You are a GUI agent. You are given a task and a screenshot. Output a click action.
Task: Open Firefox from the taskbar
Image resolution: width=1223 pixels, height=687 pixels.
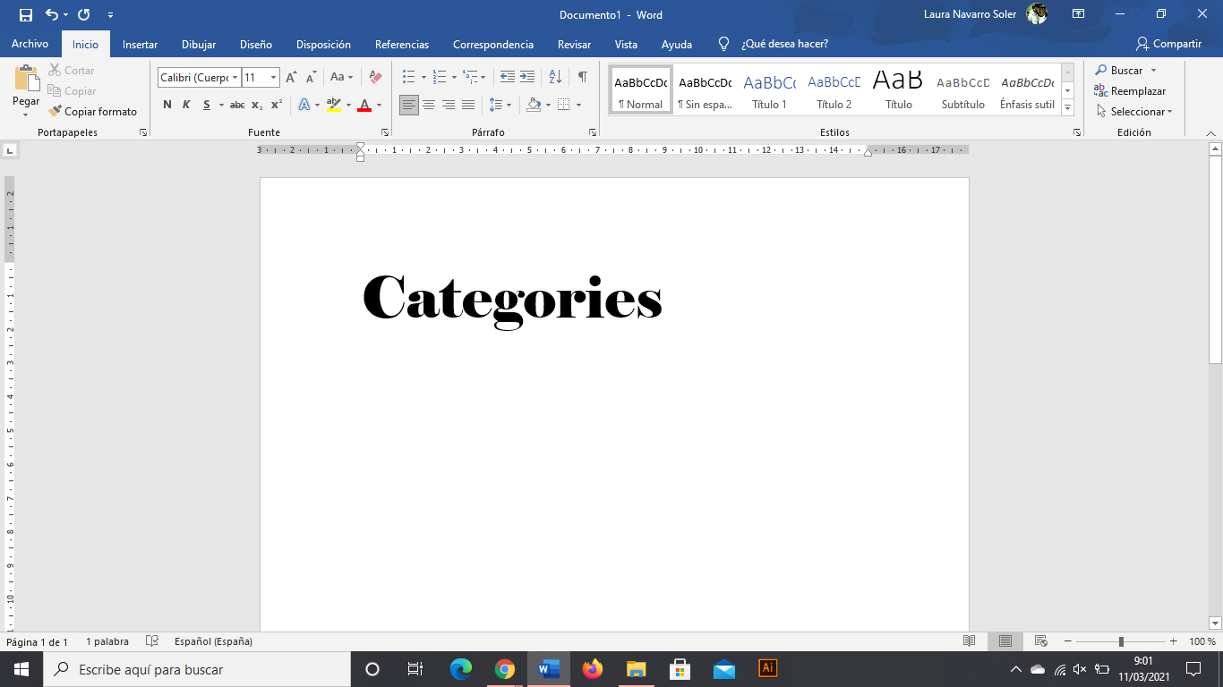[593, 669]
